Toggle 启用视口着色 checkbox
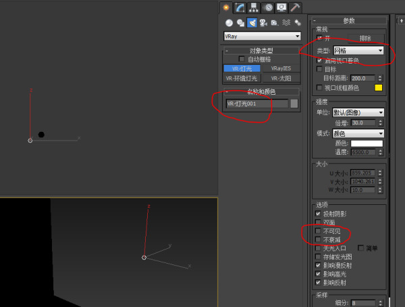The height and width of the screenshot is (307, 405). [x=319, y=60]
